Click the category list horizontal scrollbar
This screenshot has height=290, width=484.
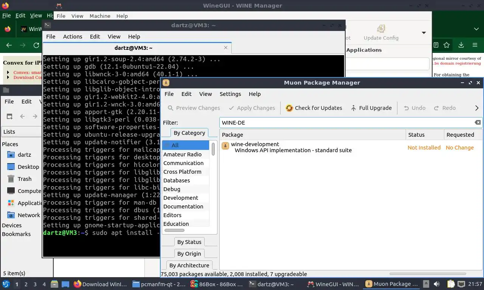(x=174, y=230)
